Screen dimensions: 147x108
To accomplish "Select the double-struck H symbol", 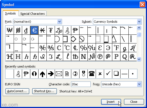I will [x=18, y=57].
